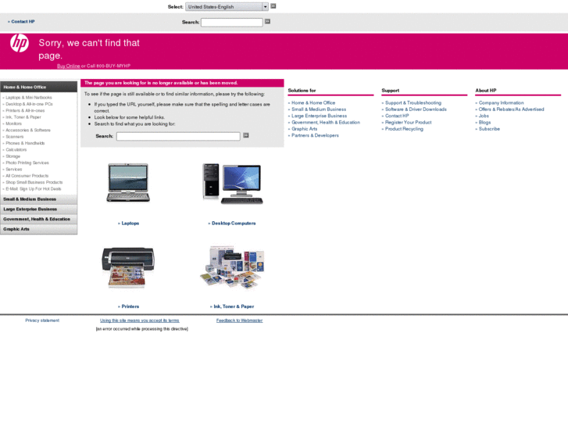Open the Printers link below image
Viewport: 568px width, 426px height.
pos(130,306)
